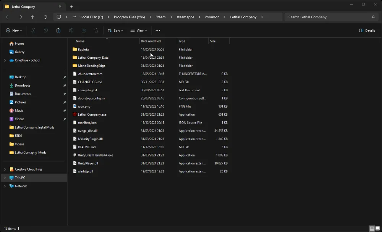
Task: Copy files with the Copy toolbar icon
Action: pos(46,31)
